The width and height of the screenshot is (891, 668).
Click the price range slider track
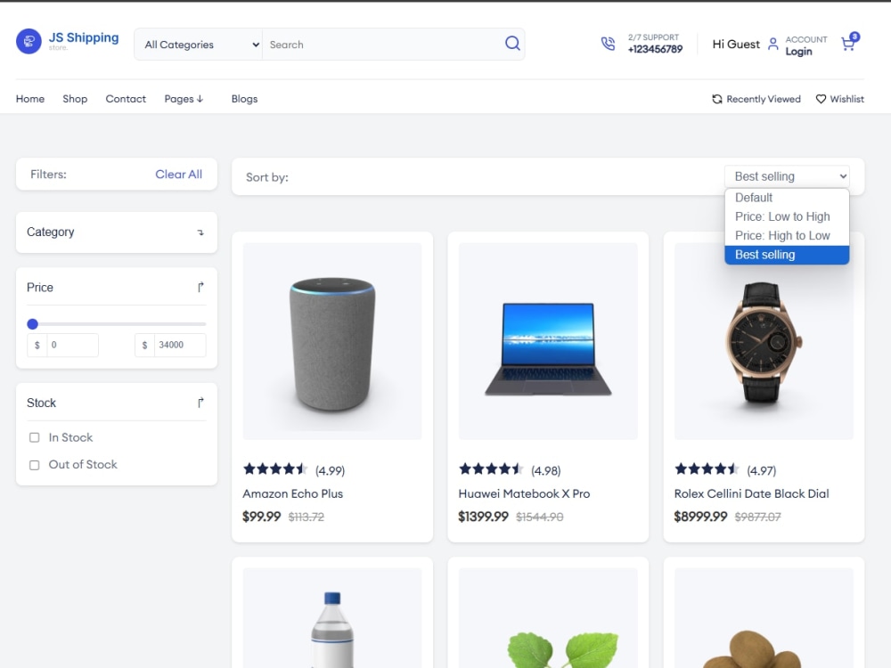tap(117, 324)
